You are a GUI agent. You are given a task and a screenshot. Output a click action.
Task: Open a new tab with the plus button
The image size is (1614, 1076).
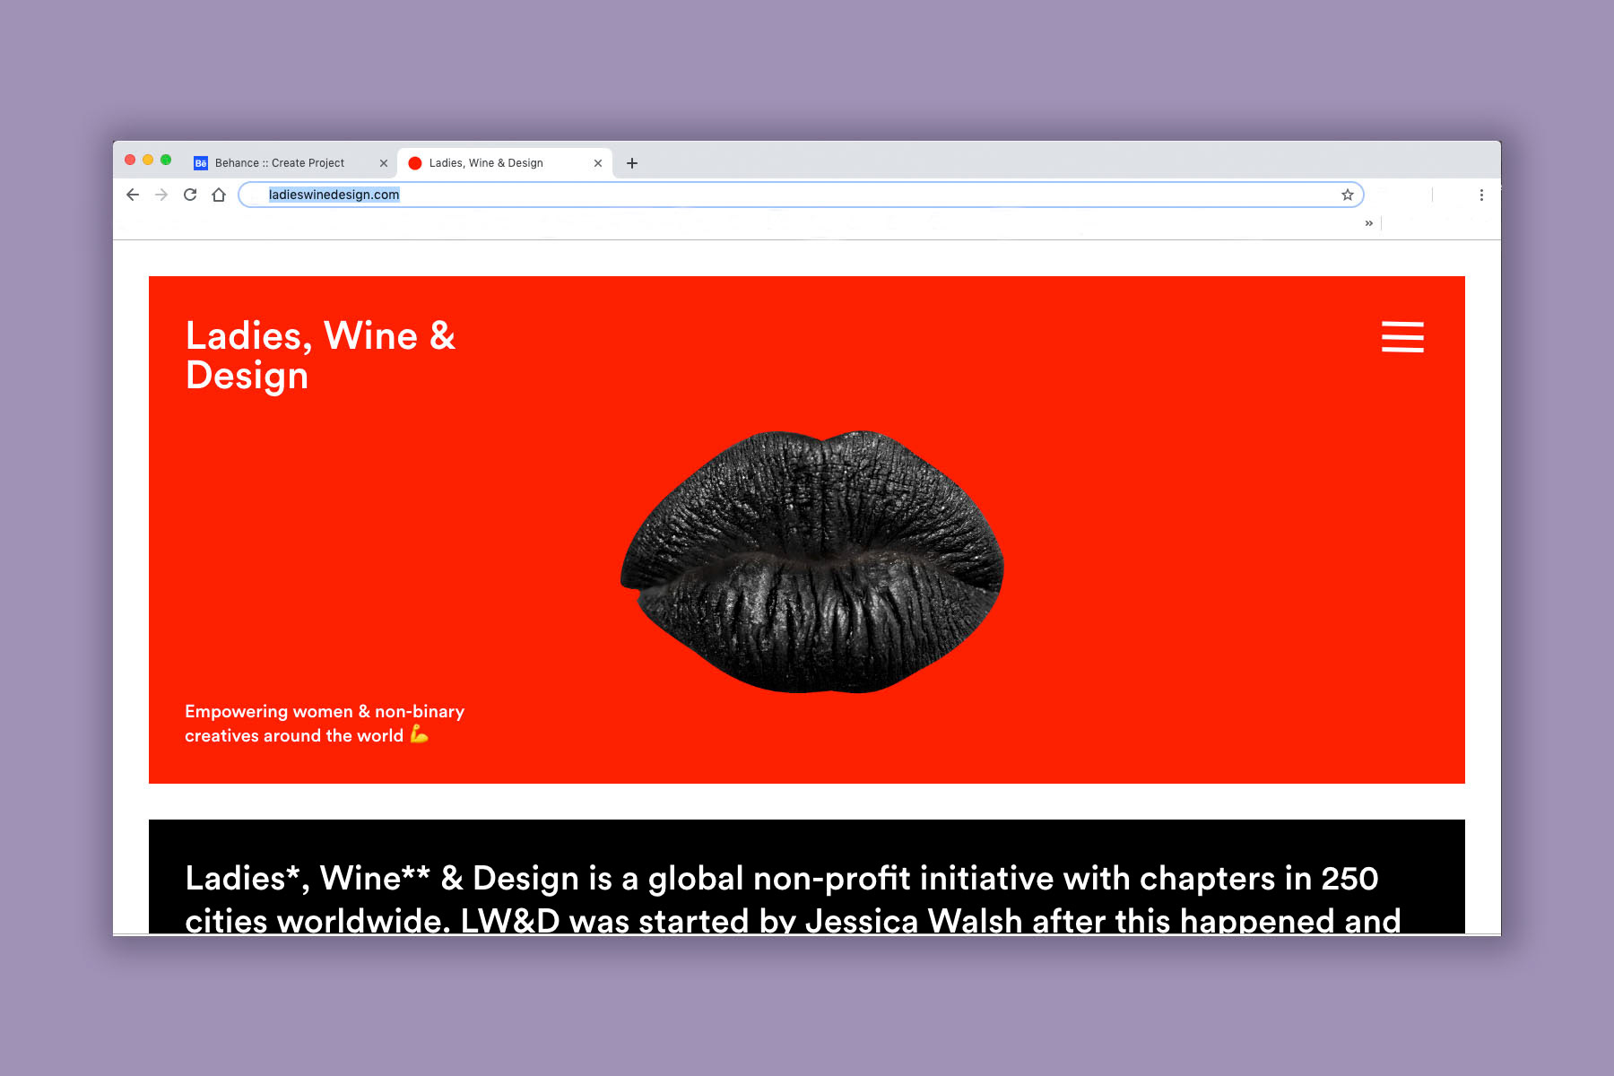[632, 163]
